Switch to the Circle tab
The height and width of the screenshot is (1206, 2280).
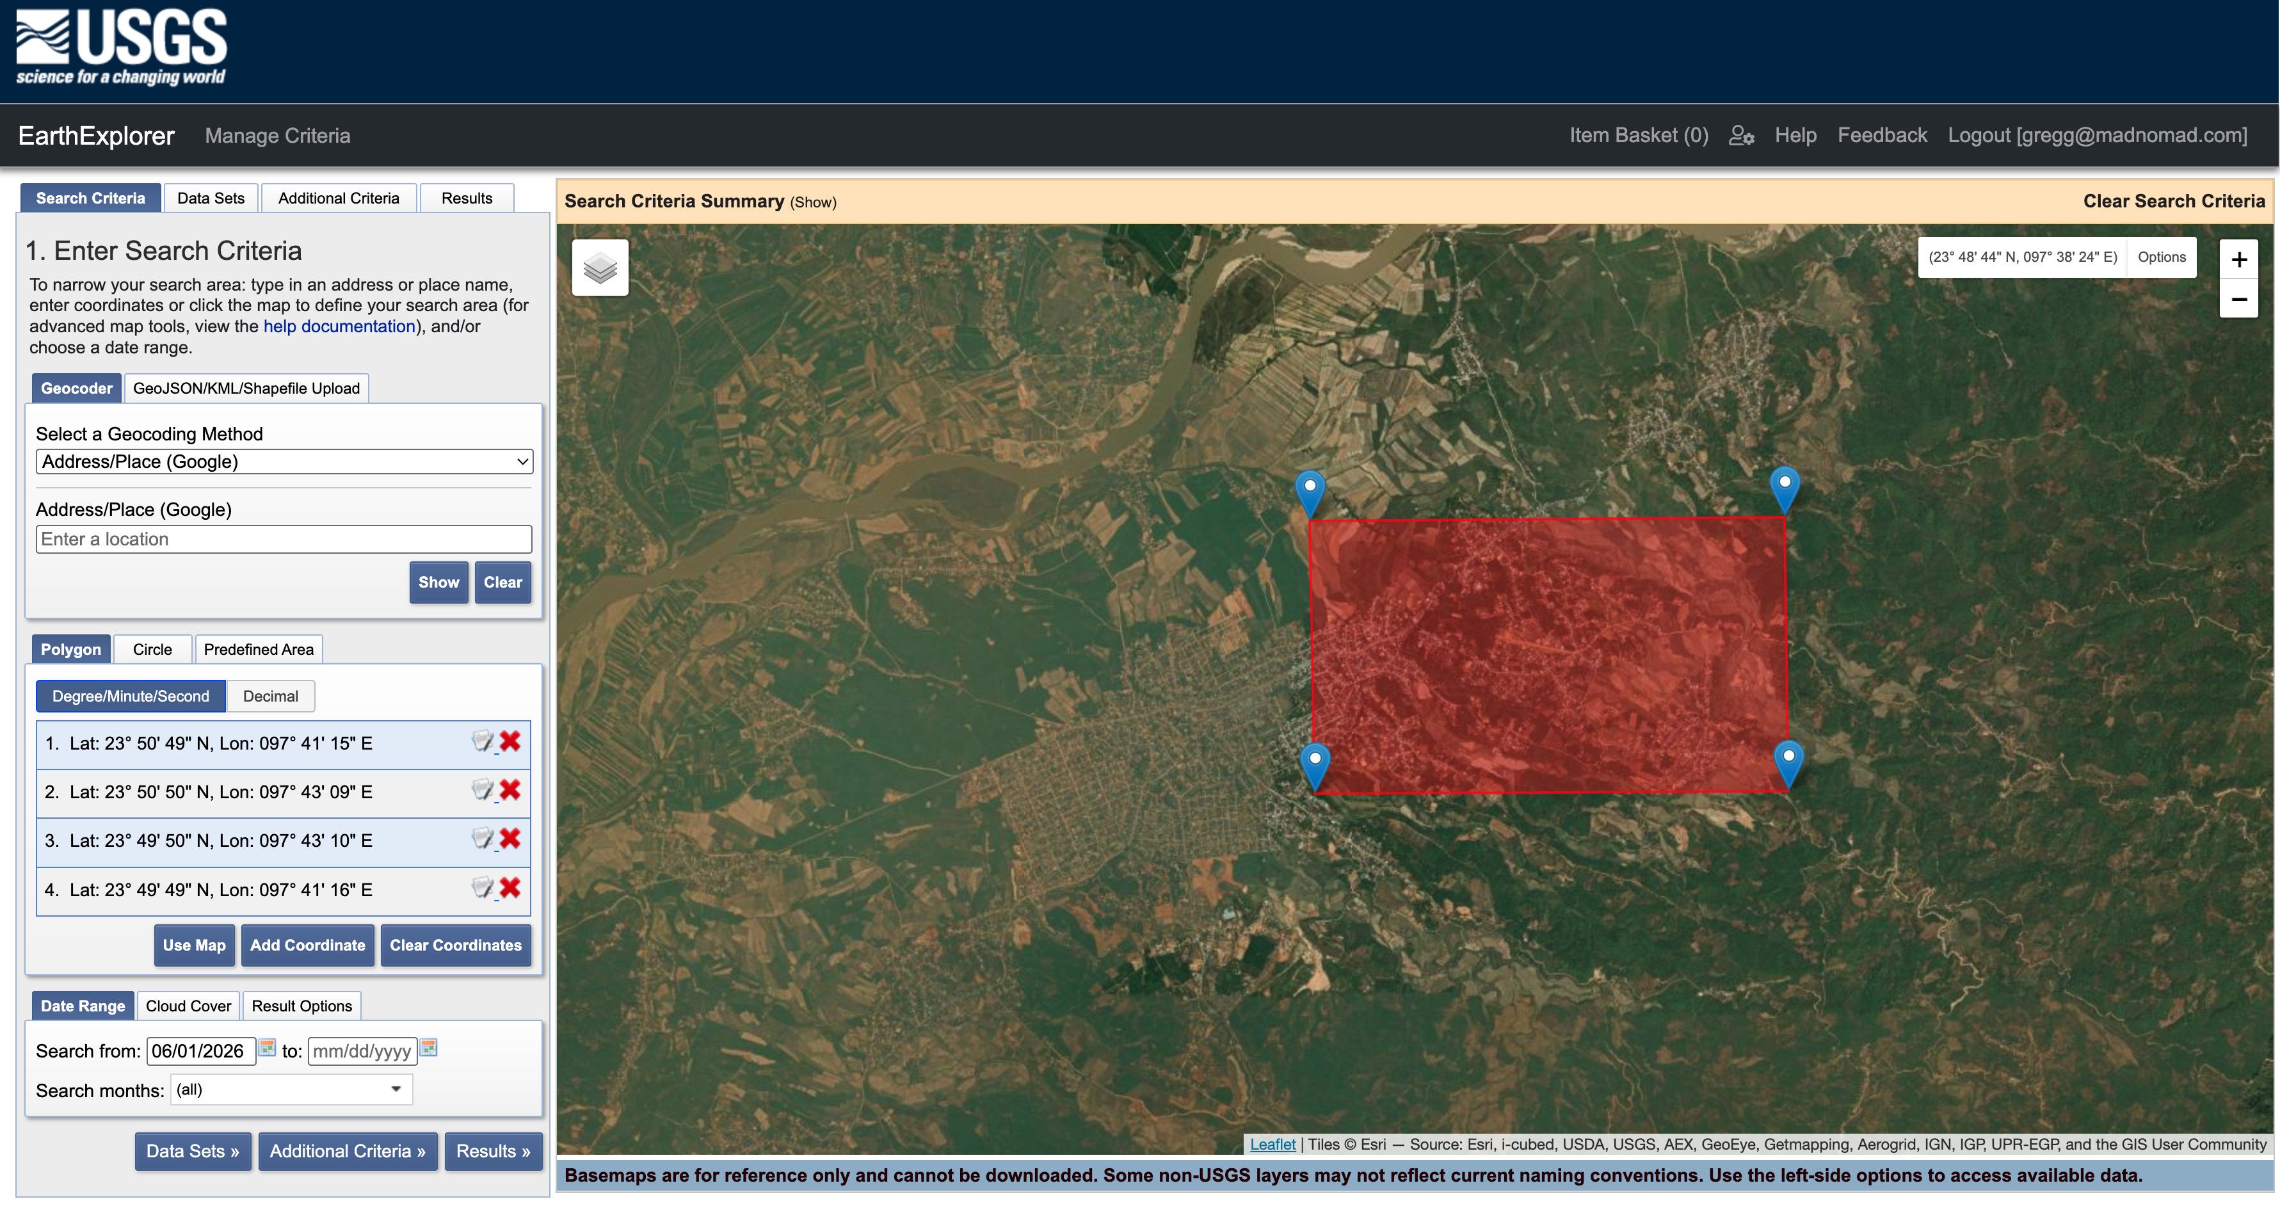pyautogui.click(x=152, y=650)
